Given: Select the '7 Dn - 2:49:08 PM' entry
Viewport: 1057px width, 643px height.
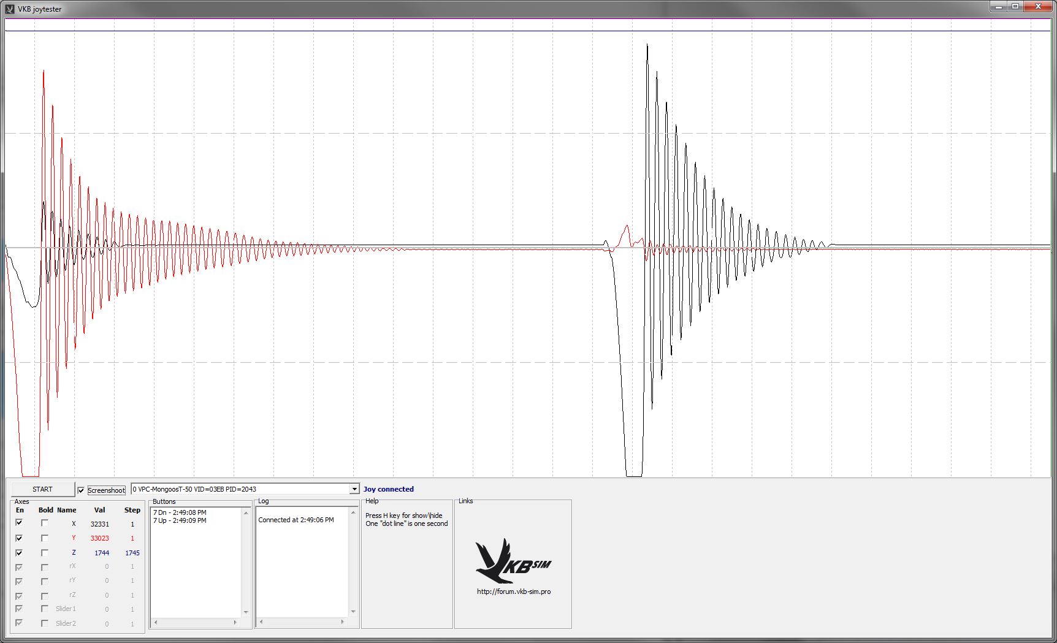Looking at the screenshot, I should (180, 512).
